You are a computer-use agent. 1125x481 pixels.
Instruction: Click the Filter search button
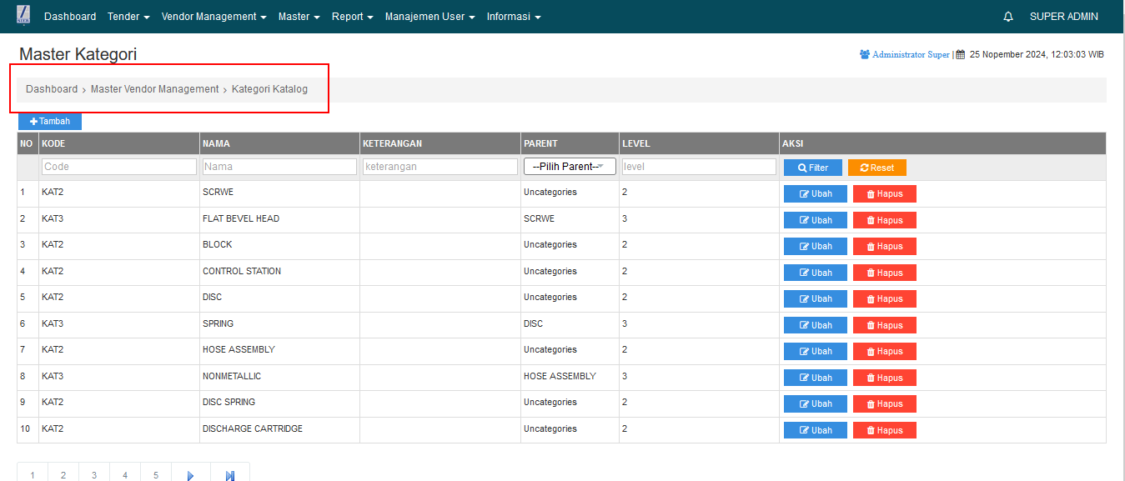click(x=812, y=168)
